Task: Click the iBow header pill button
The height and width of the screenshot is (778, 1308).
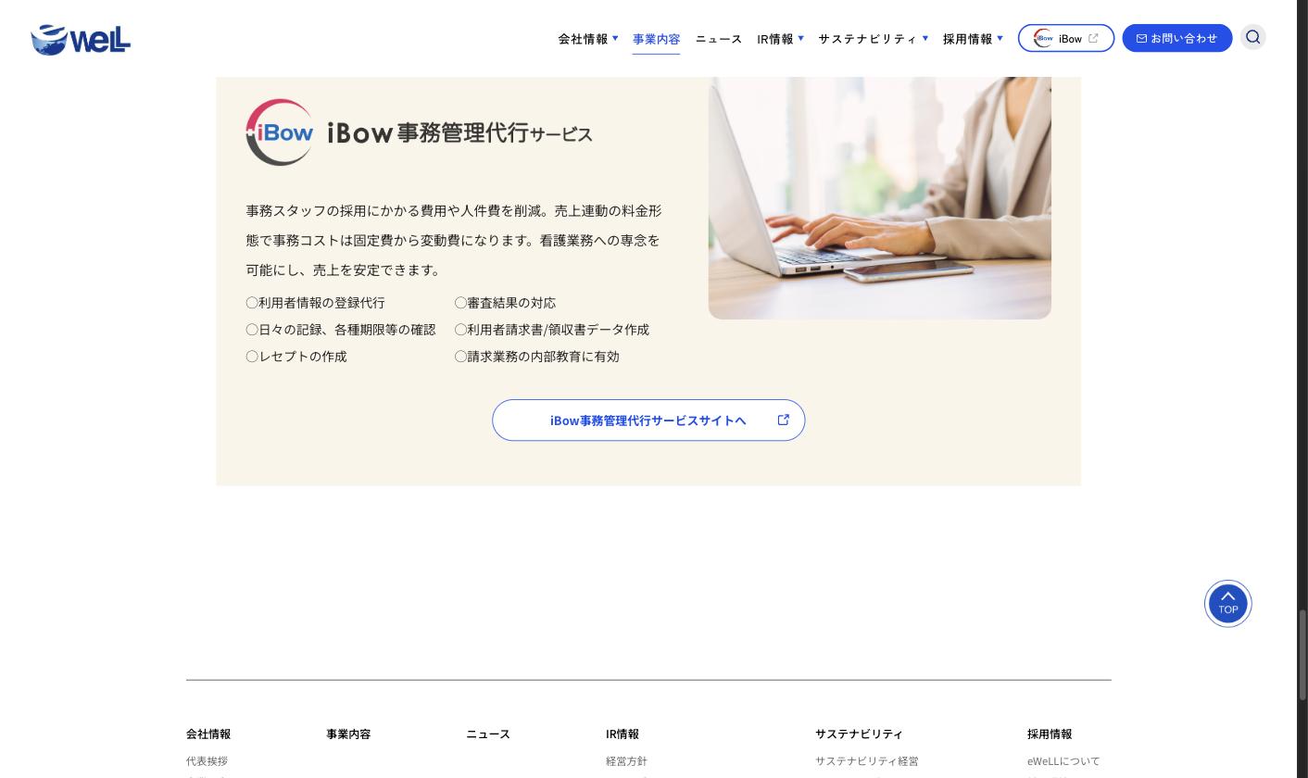Action: point(1065,38)
